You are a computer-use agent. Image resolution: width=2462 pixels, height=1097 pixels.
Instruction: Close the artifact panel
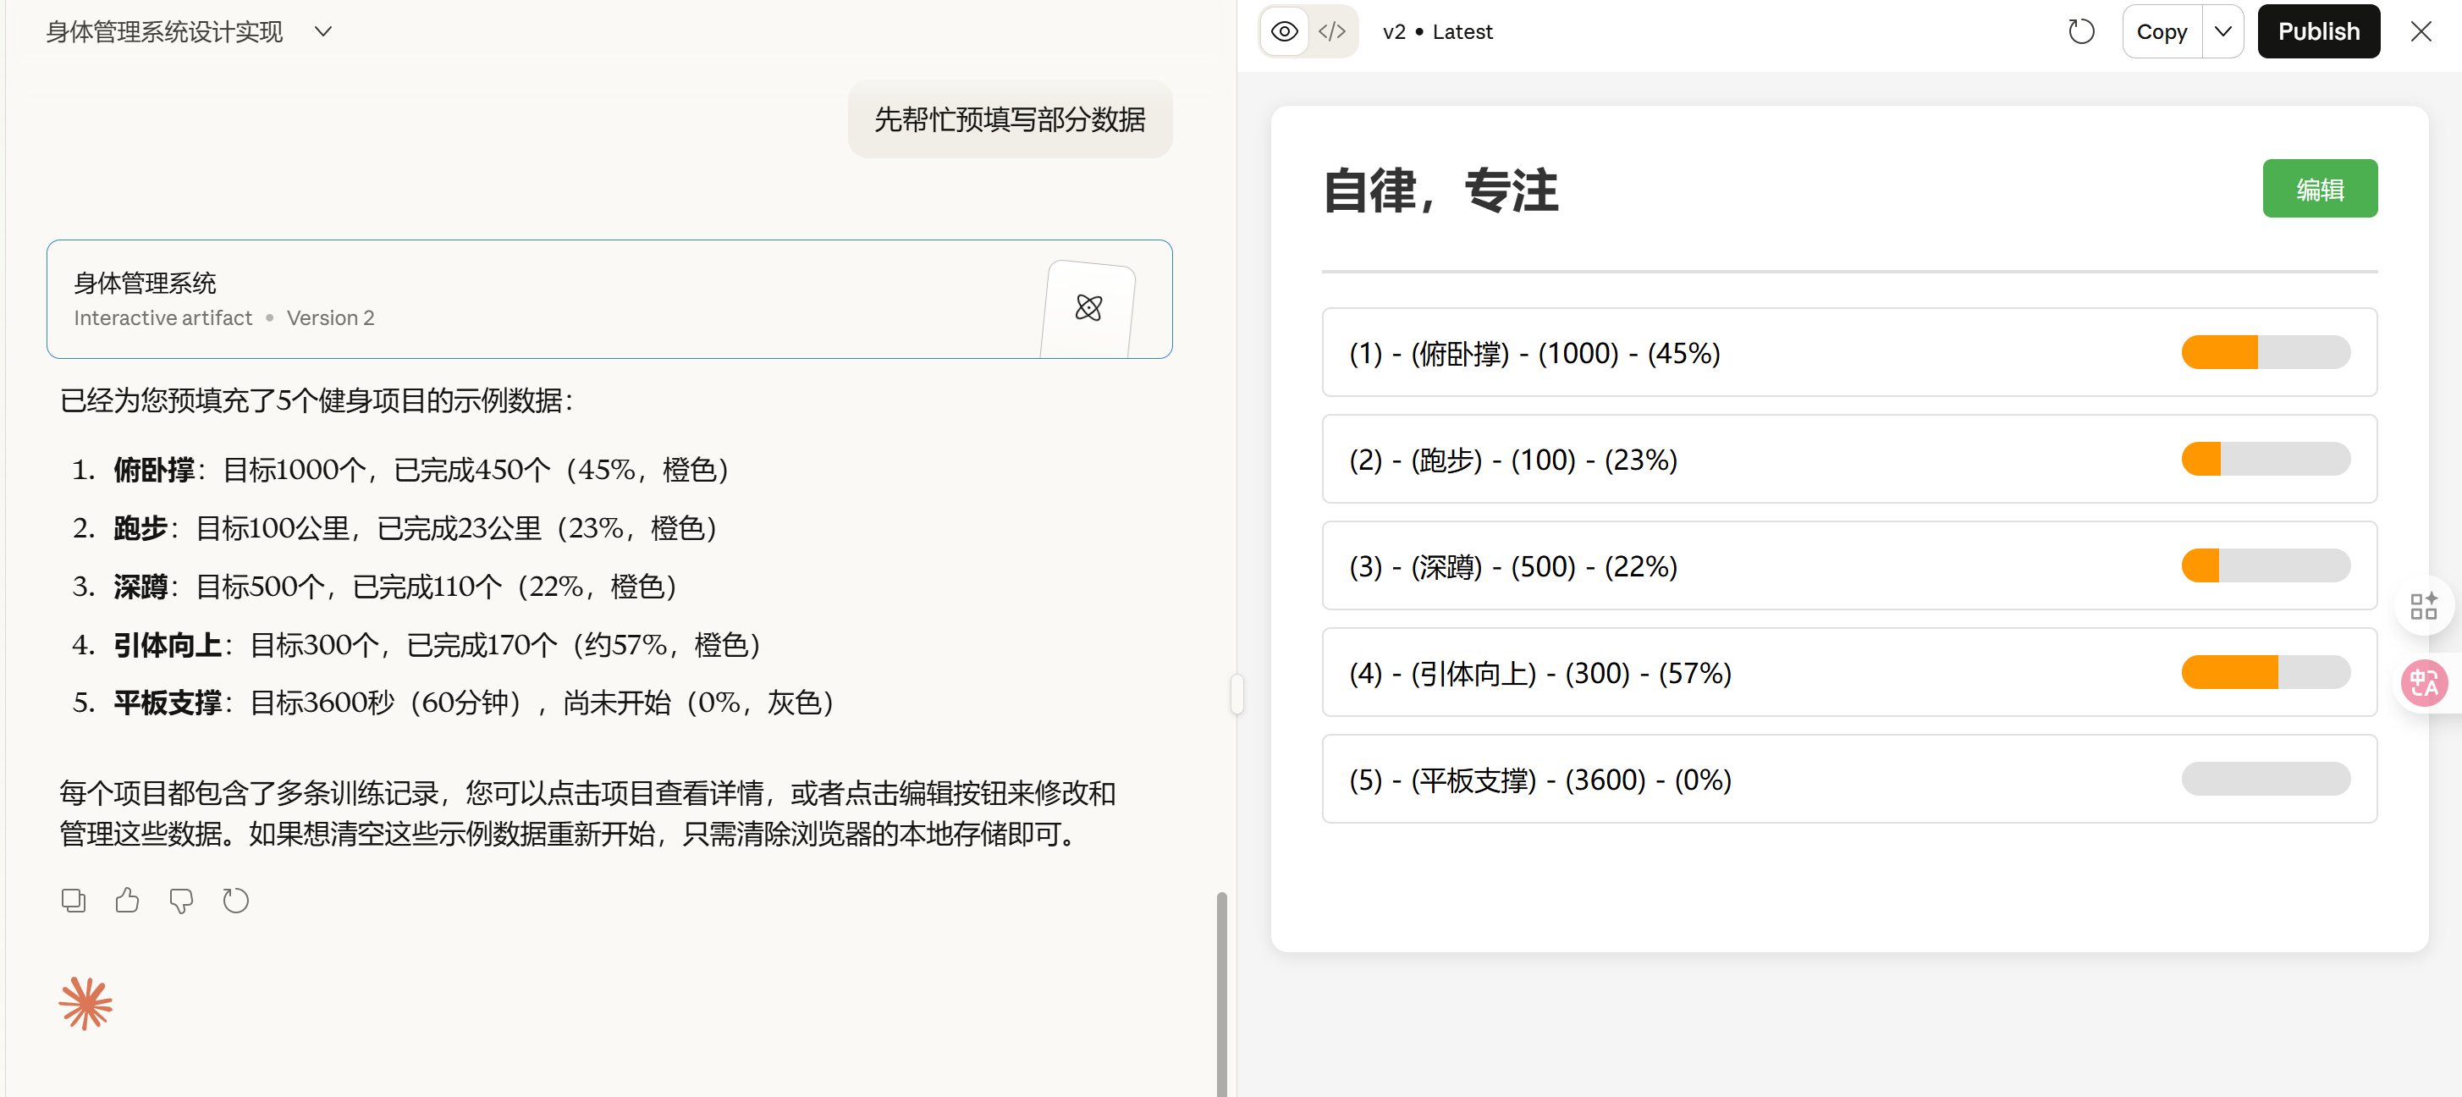pyautogui.click(x=2420, y=31)
